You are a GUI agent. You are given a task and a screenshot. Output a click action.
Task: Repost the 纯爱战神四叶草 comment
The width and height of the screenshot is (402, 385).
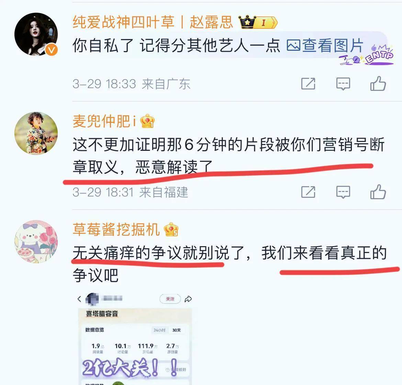[308, 84]
